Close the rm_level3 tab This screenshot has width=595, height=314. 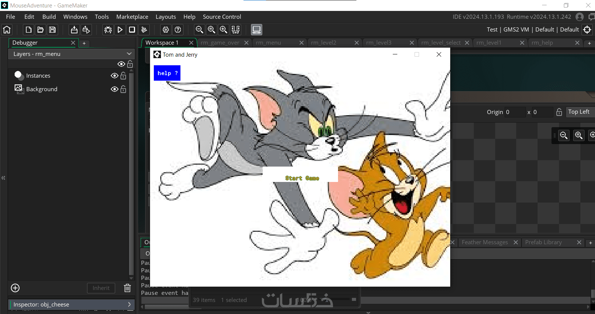[x=412, y=43]
